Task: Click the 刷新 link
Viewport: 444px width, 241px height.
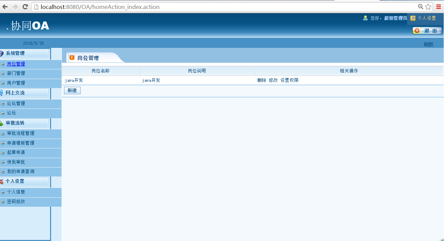Action: [429, 44]
